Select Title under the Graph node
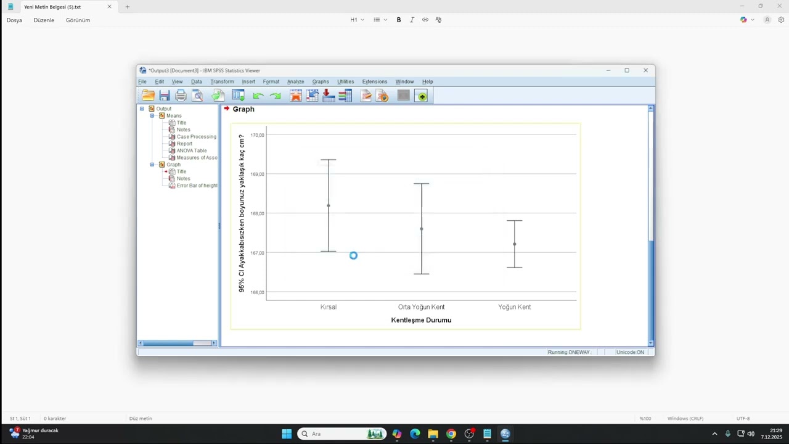This screenshot has height=444, width=789. tap(178, 171)
